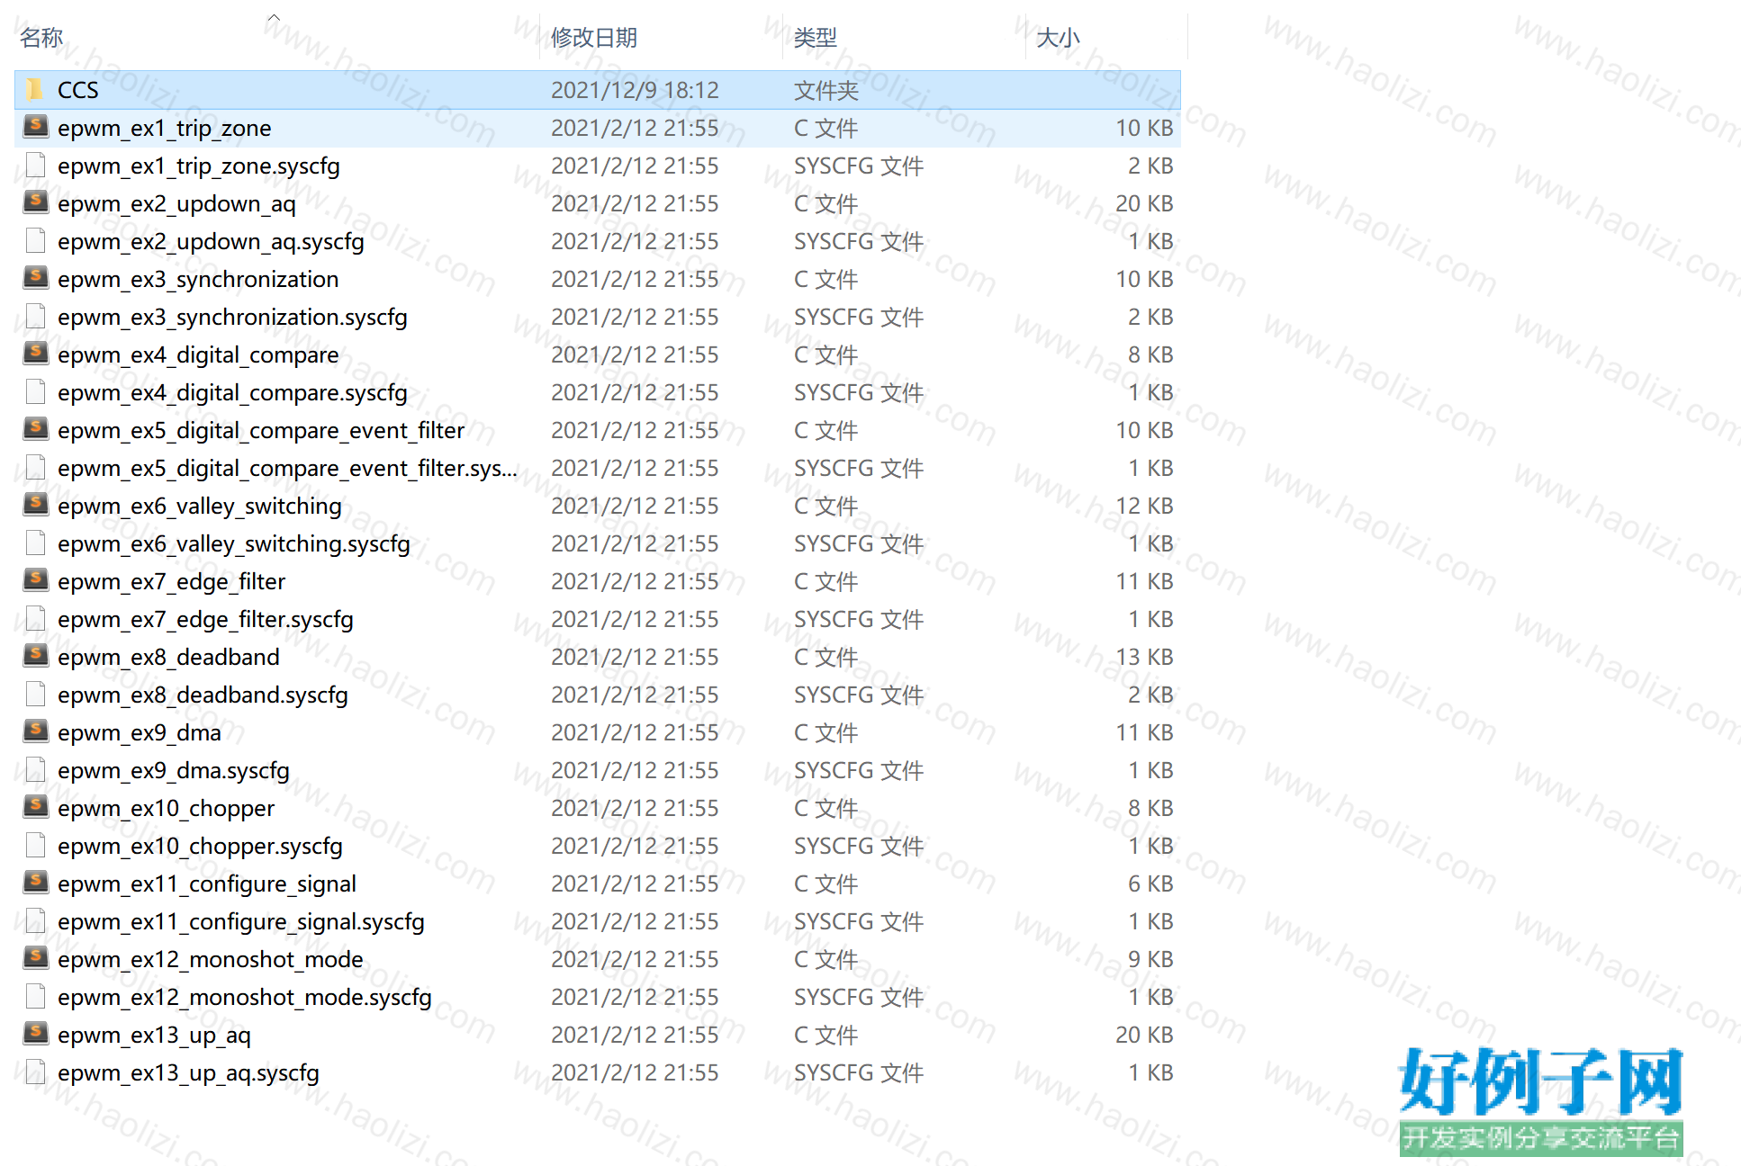Toggle sort direction arrow above 名称
The height and width of the screenshot is (1166, 1741).
pos(274,17)
